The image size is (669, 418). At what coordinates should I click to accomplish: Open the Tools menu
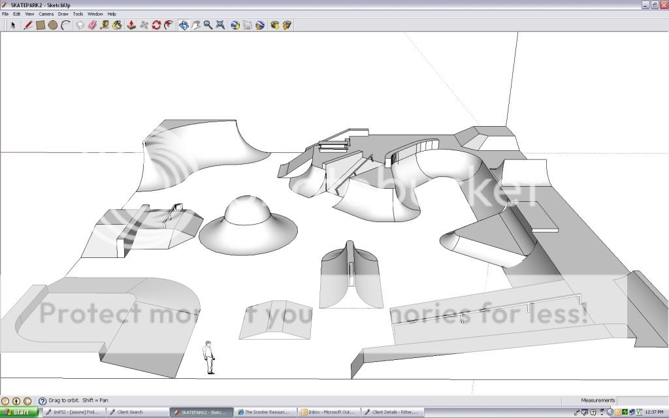[x=78, y=14]
